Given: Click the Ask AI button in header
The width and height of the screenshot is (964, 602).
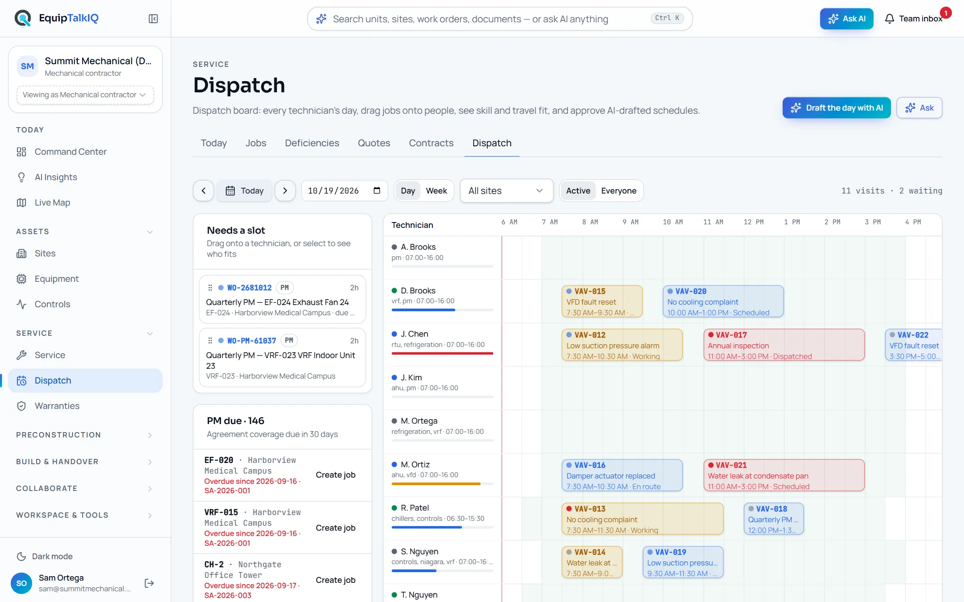Looking at the screenshot, I should tap(847, 19).
